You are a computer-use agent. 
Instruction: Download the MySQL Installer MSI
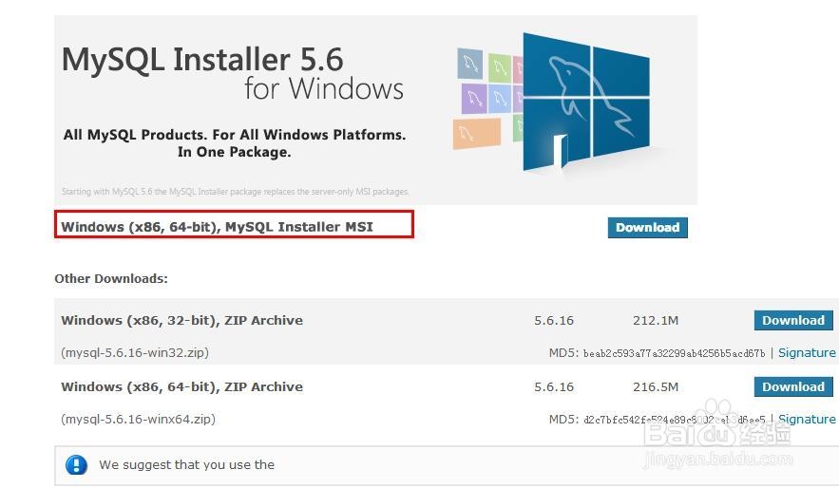point(647,228)
